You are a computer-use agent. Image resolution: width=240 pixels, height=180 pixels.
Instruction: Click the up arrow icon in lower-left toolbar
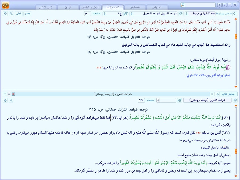tap(5, 100)
